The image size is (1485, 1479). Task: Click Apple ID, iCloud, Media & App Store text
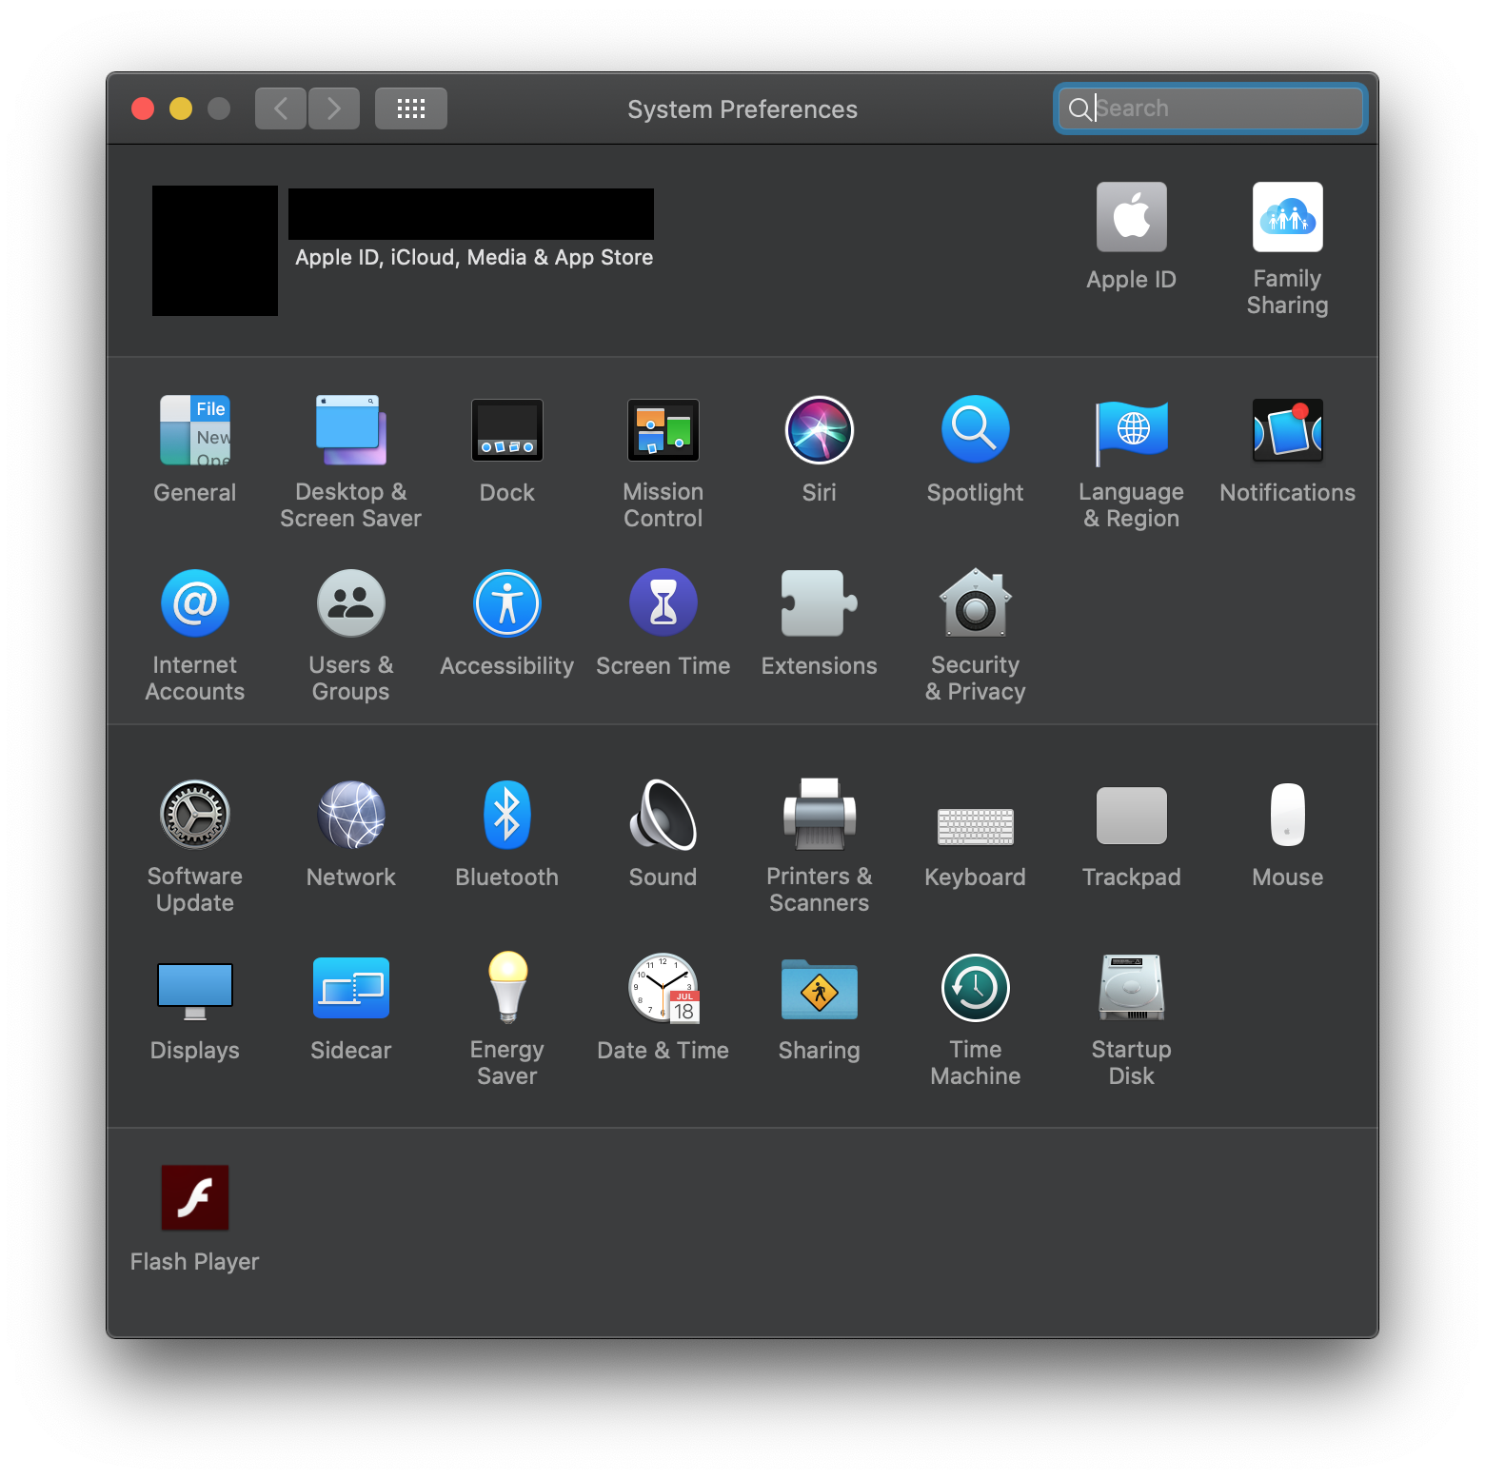[474, 257]
